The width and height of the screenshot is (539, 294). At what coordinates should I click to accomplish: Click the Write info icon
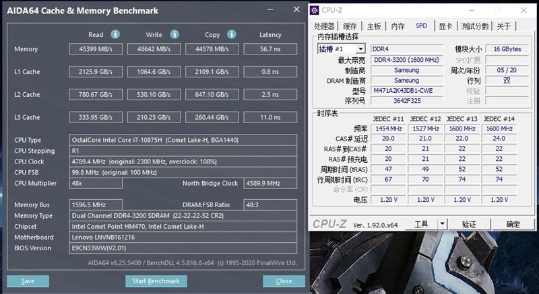[175, 34]
